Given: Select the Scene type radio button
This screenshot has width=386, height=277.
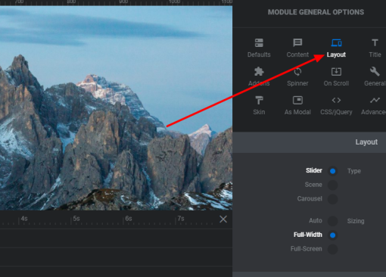Looking at the screenshot, I should pyautogui.click(x=332, y=185).
